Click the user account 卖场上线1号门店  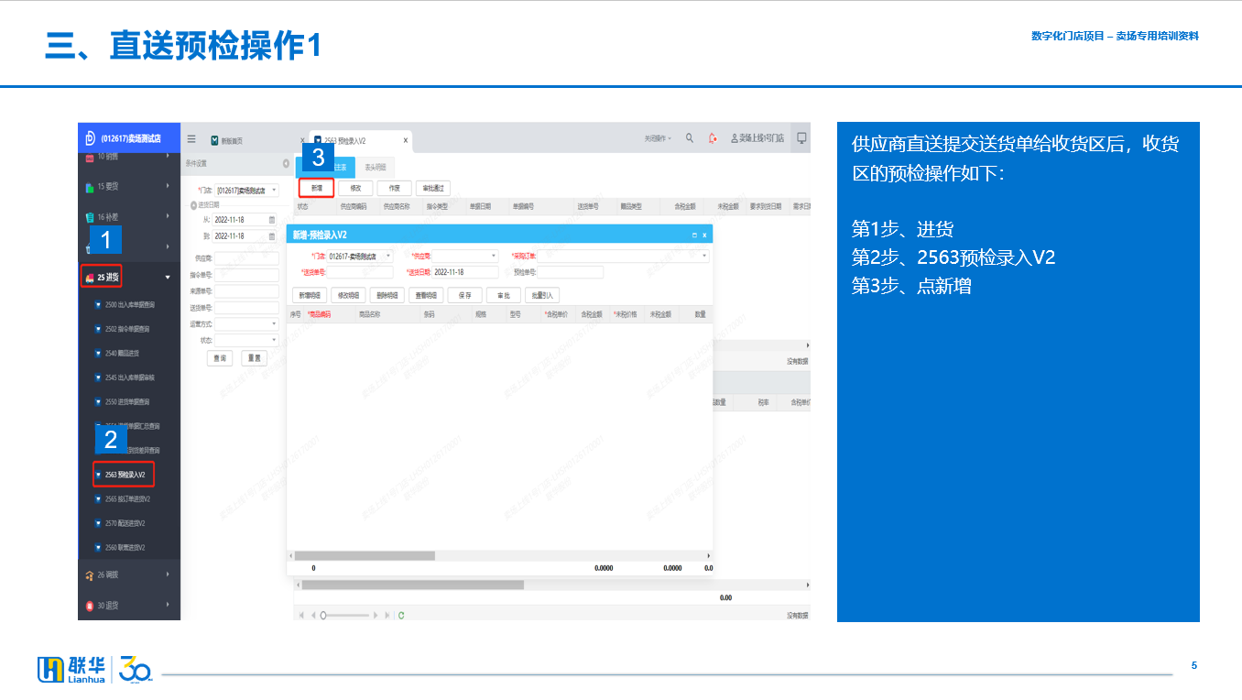[x=757, y=138]
